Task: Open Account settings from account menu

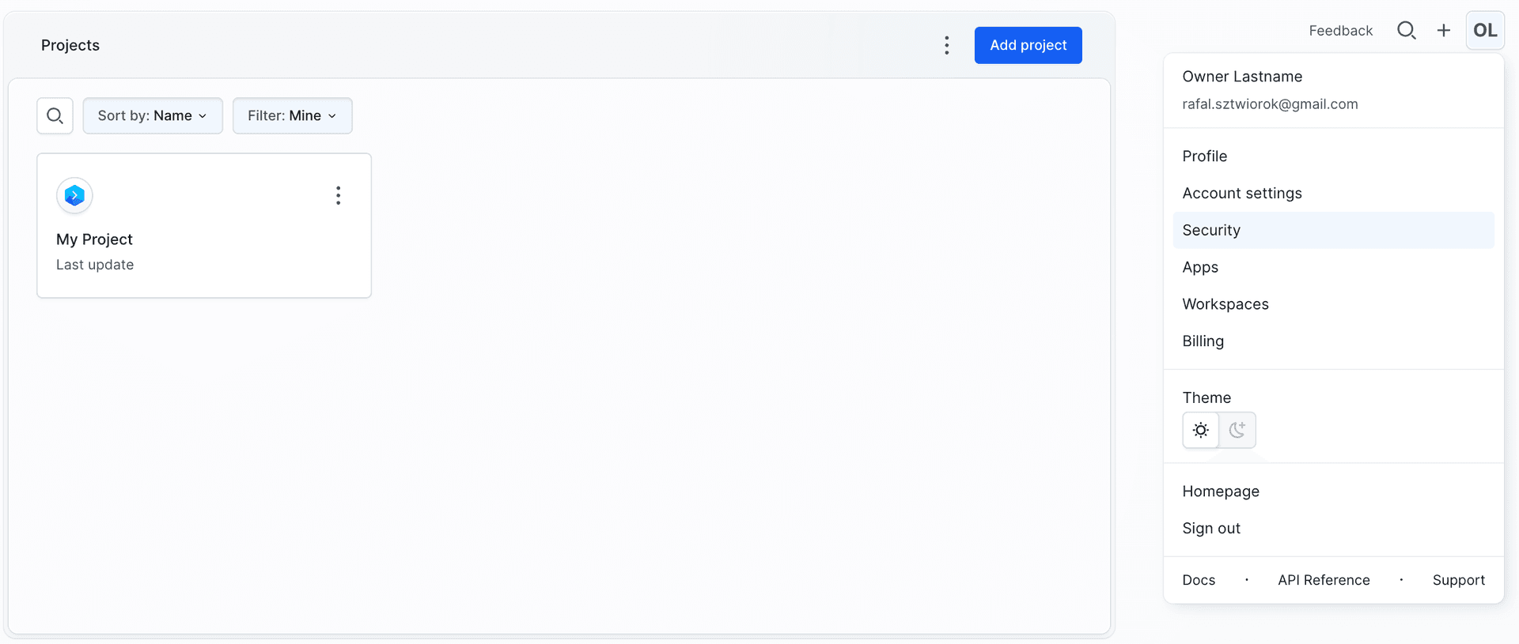Action: click(x=1242, y=193)
